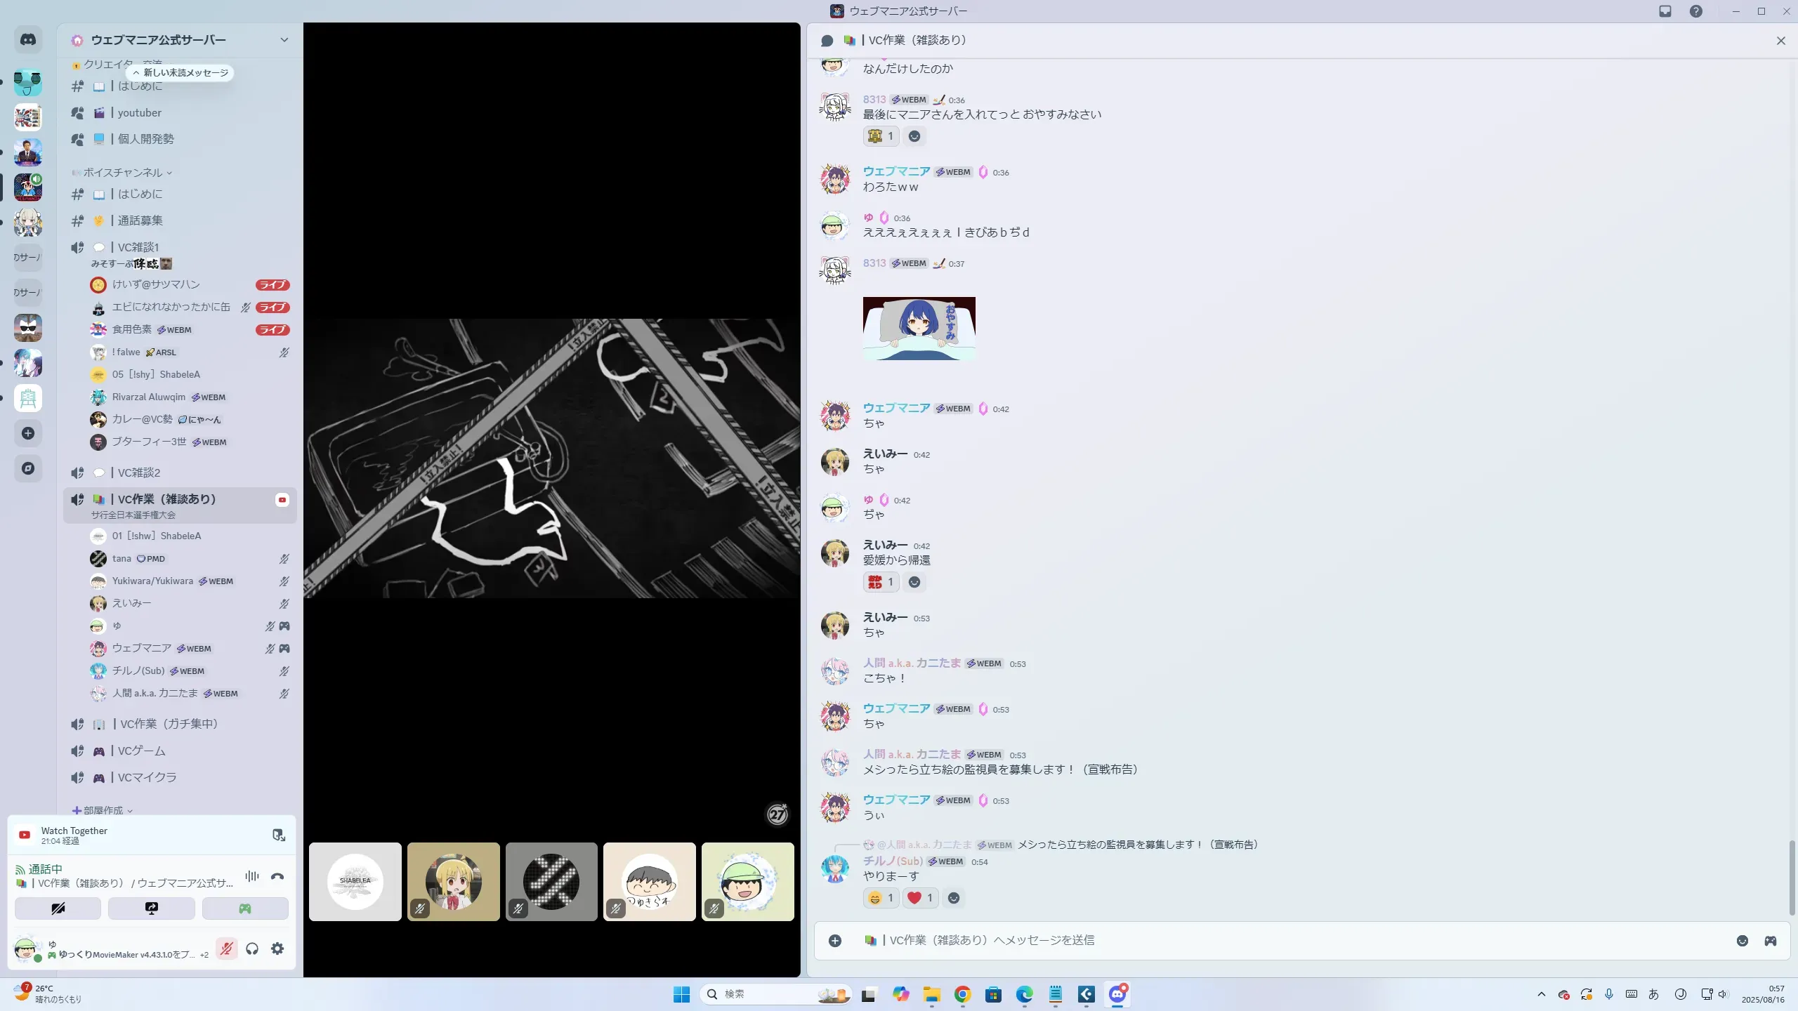Viewport: 1798px width, 1011px height.
Task: Open emoji picker in message box
Action: (x=1742, y=941)
